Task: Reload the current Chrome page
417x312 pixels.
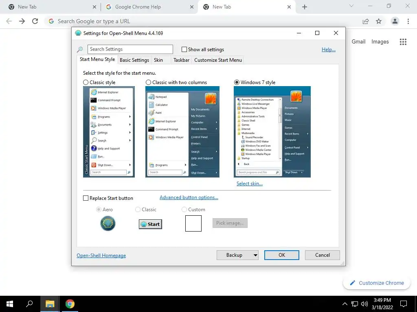Action: [x=35, y=21]
